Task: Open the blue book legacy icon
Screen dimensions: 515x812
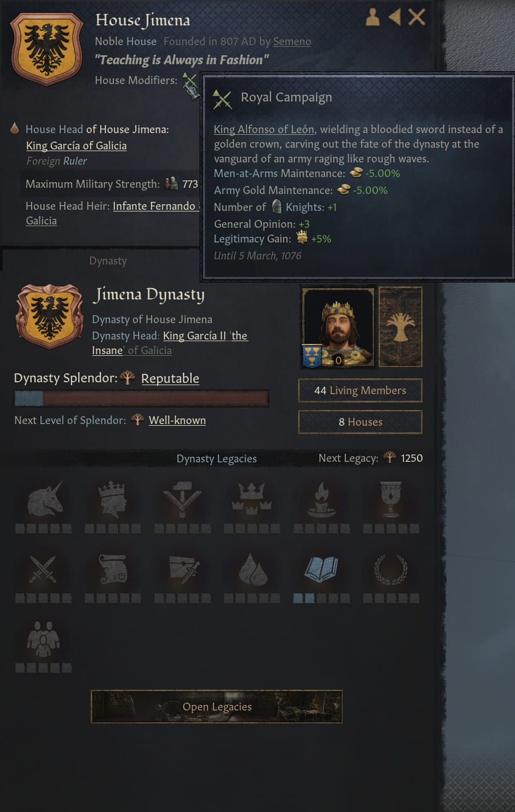Action: point(321,569)
